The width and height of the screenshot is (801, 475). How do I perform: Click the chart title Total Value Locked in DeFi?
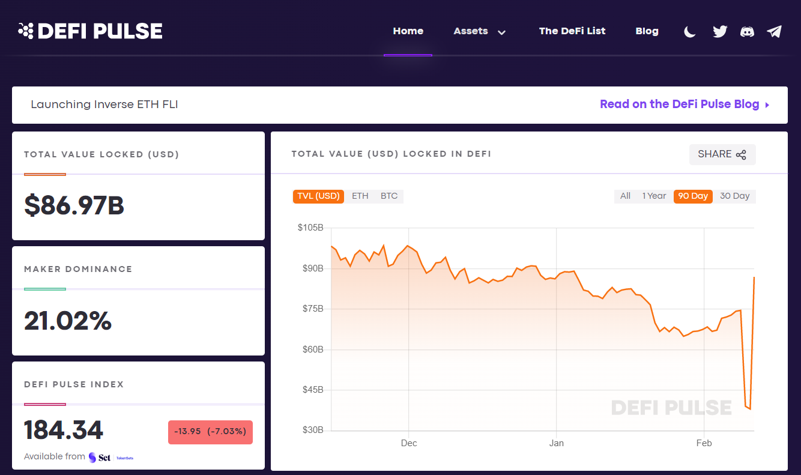click(x=391, y=154)
